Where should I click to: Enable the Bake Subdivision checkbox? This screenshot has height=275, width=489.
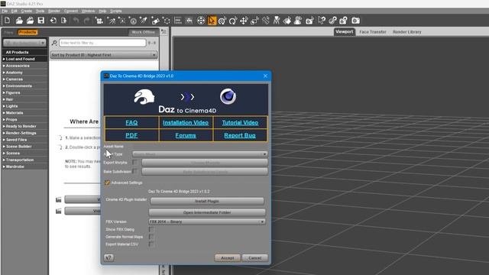coord(135,171)
